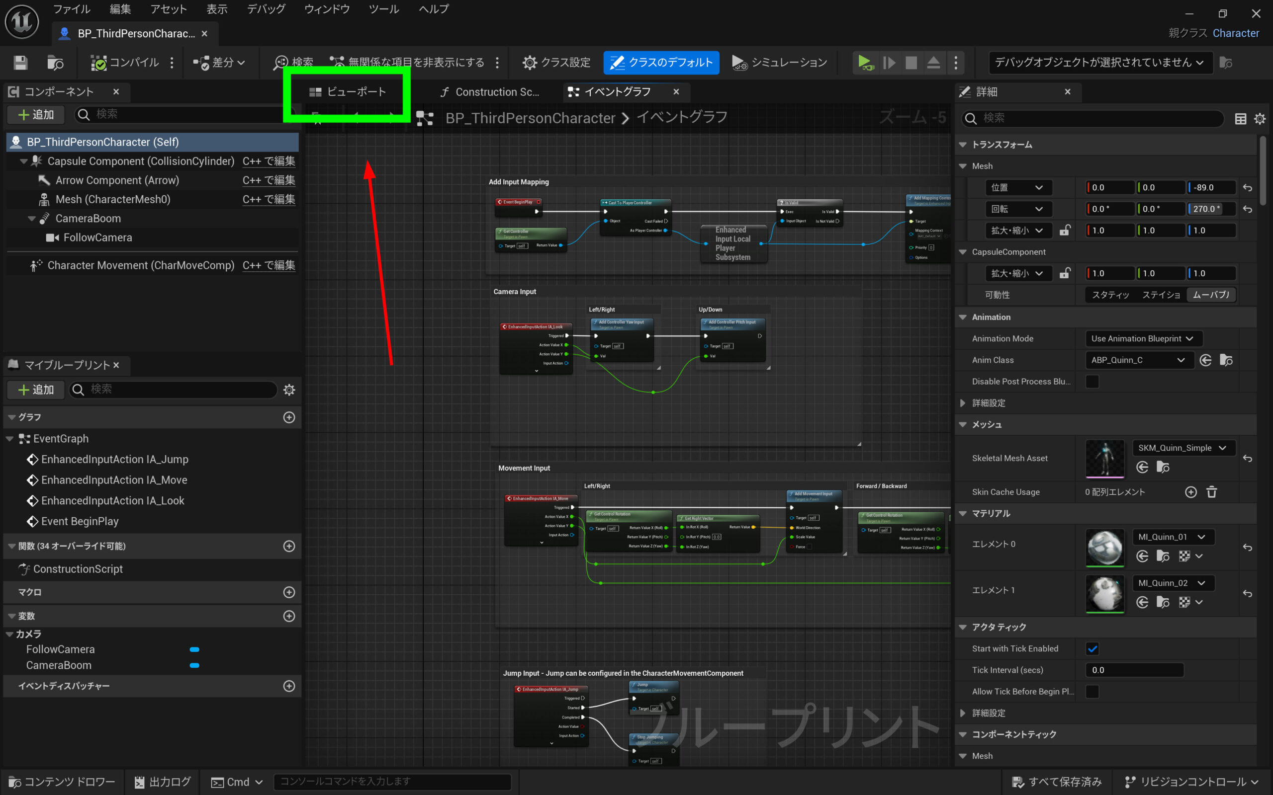Click the delete Skin Cache Usage trash icon

tap(1211, 492)
